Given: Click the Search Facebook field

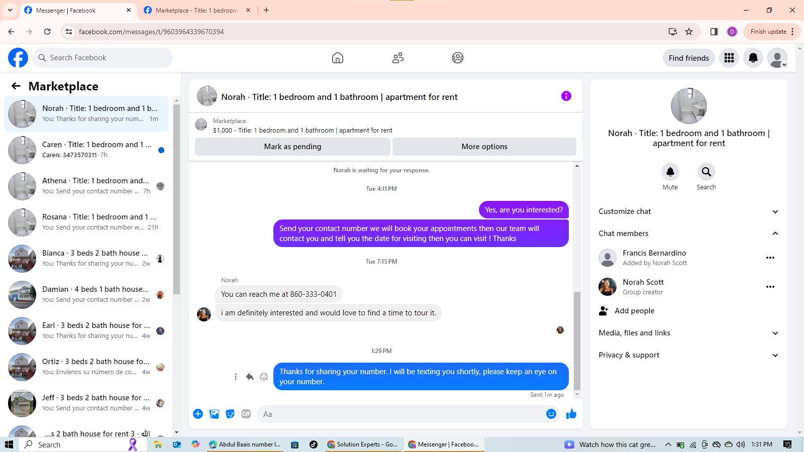Looking at the screenshot, I should 103,58.
